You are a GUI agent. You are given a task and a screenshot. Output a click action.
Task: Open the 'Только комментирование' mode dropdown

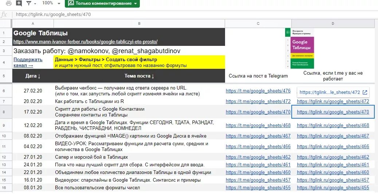[102, 3]
